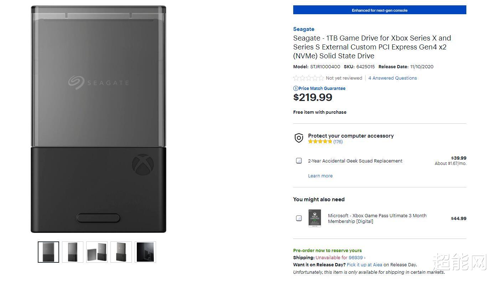Screen dimensions: 497x283
Task: Click Learn more about Geek Squad protection
Action: 320,176
